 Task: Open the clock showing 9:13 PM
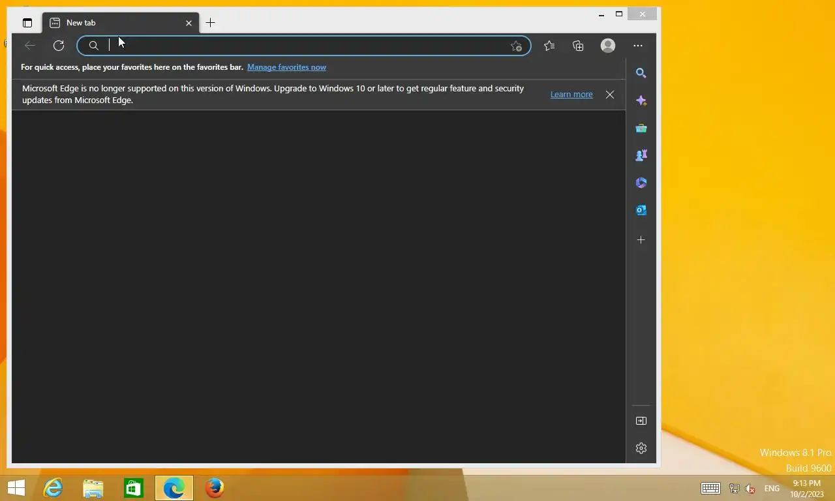tap(806, 489)
